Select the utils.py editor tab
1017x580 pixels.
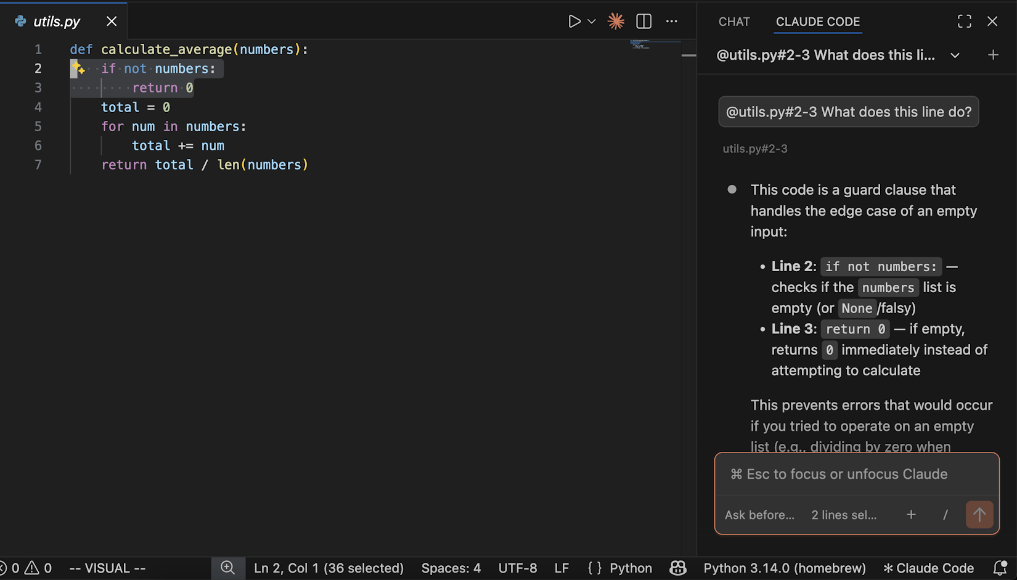[x=55, y=21]
